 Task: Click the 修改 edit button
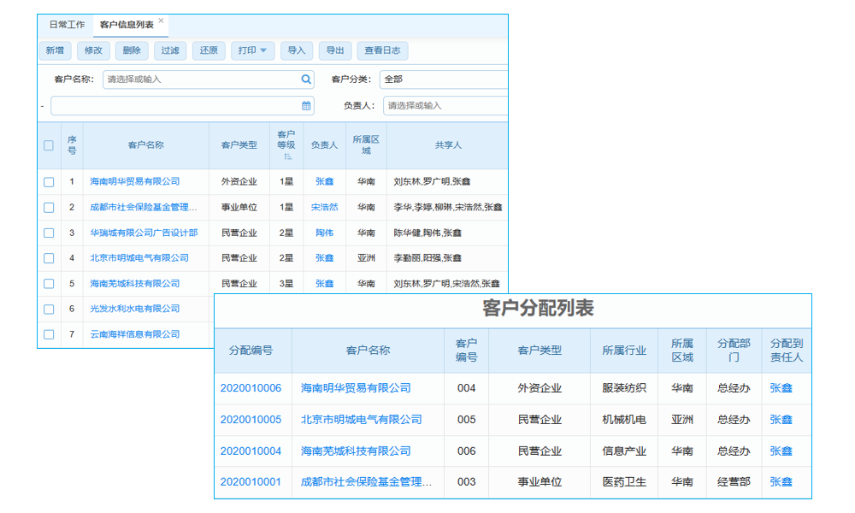[93, 50]
